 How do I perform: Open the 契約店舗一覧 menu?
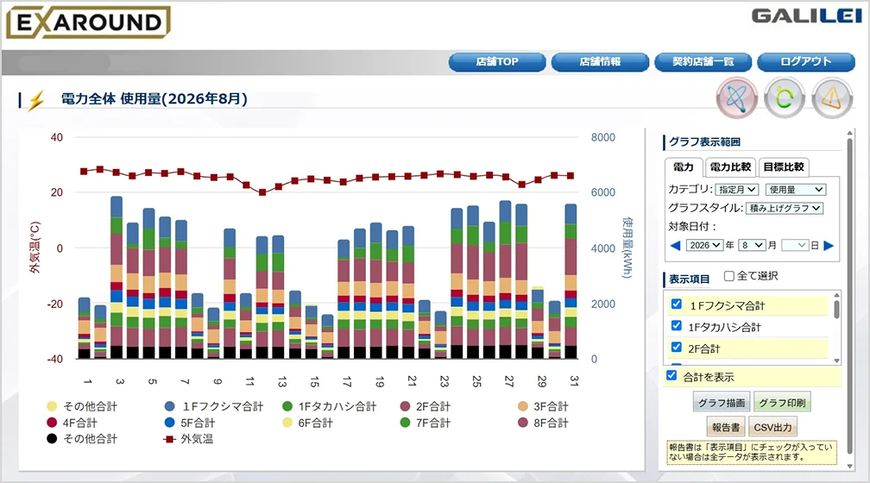click(x=703, y=62)
